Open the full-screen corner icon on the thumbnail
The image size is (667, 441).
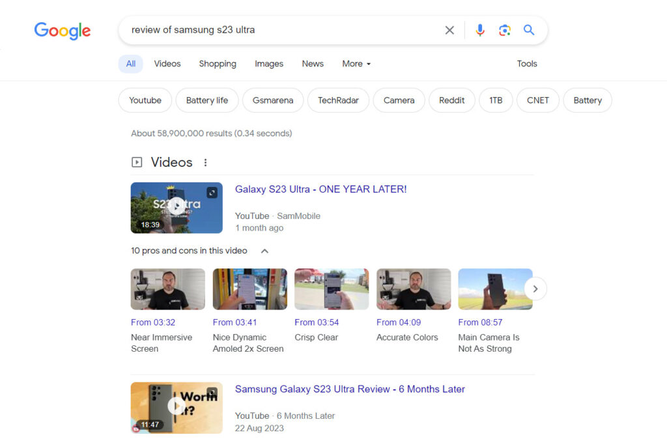[213, 192]
